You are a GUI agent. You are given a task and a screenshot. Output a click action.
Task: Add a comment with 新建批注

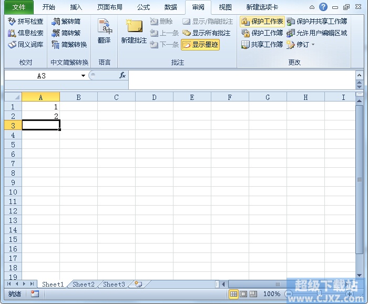(134, 32)
